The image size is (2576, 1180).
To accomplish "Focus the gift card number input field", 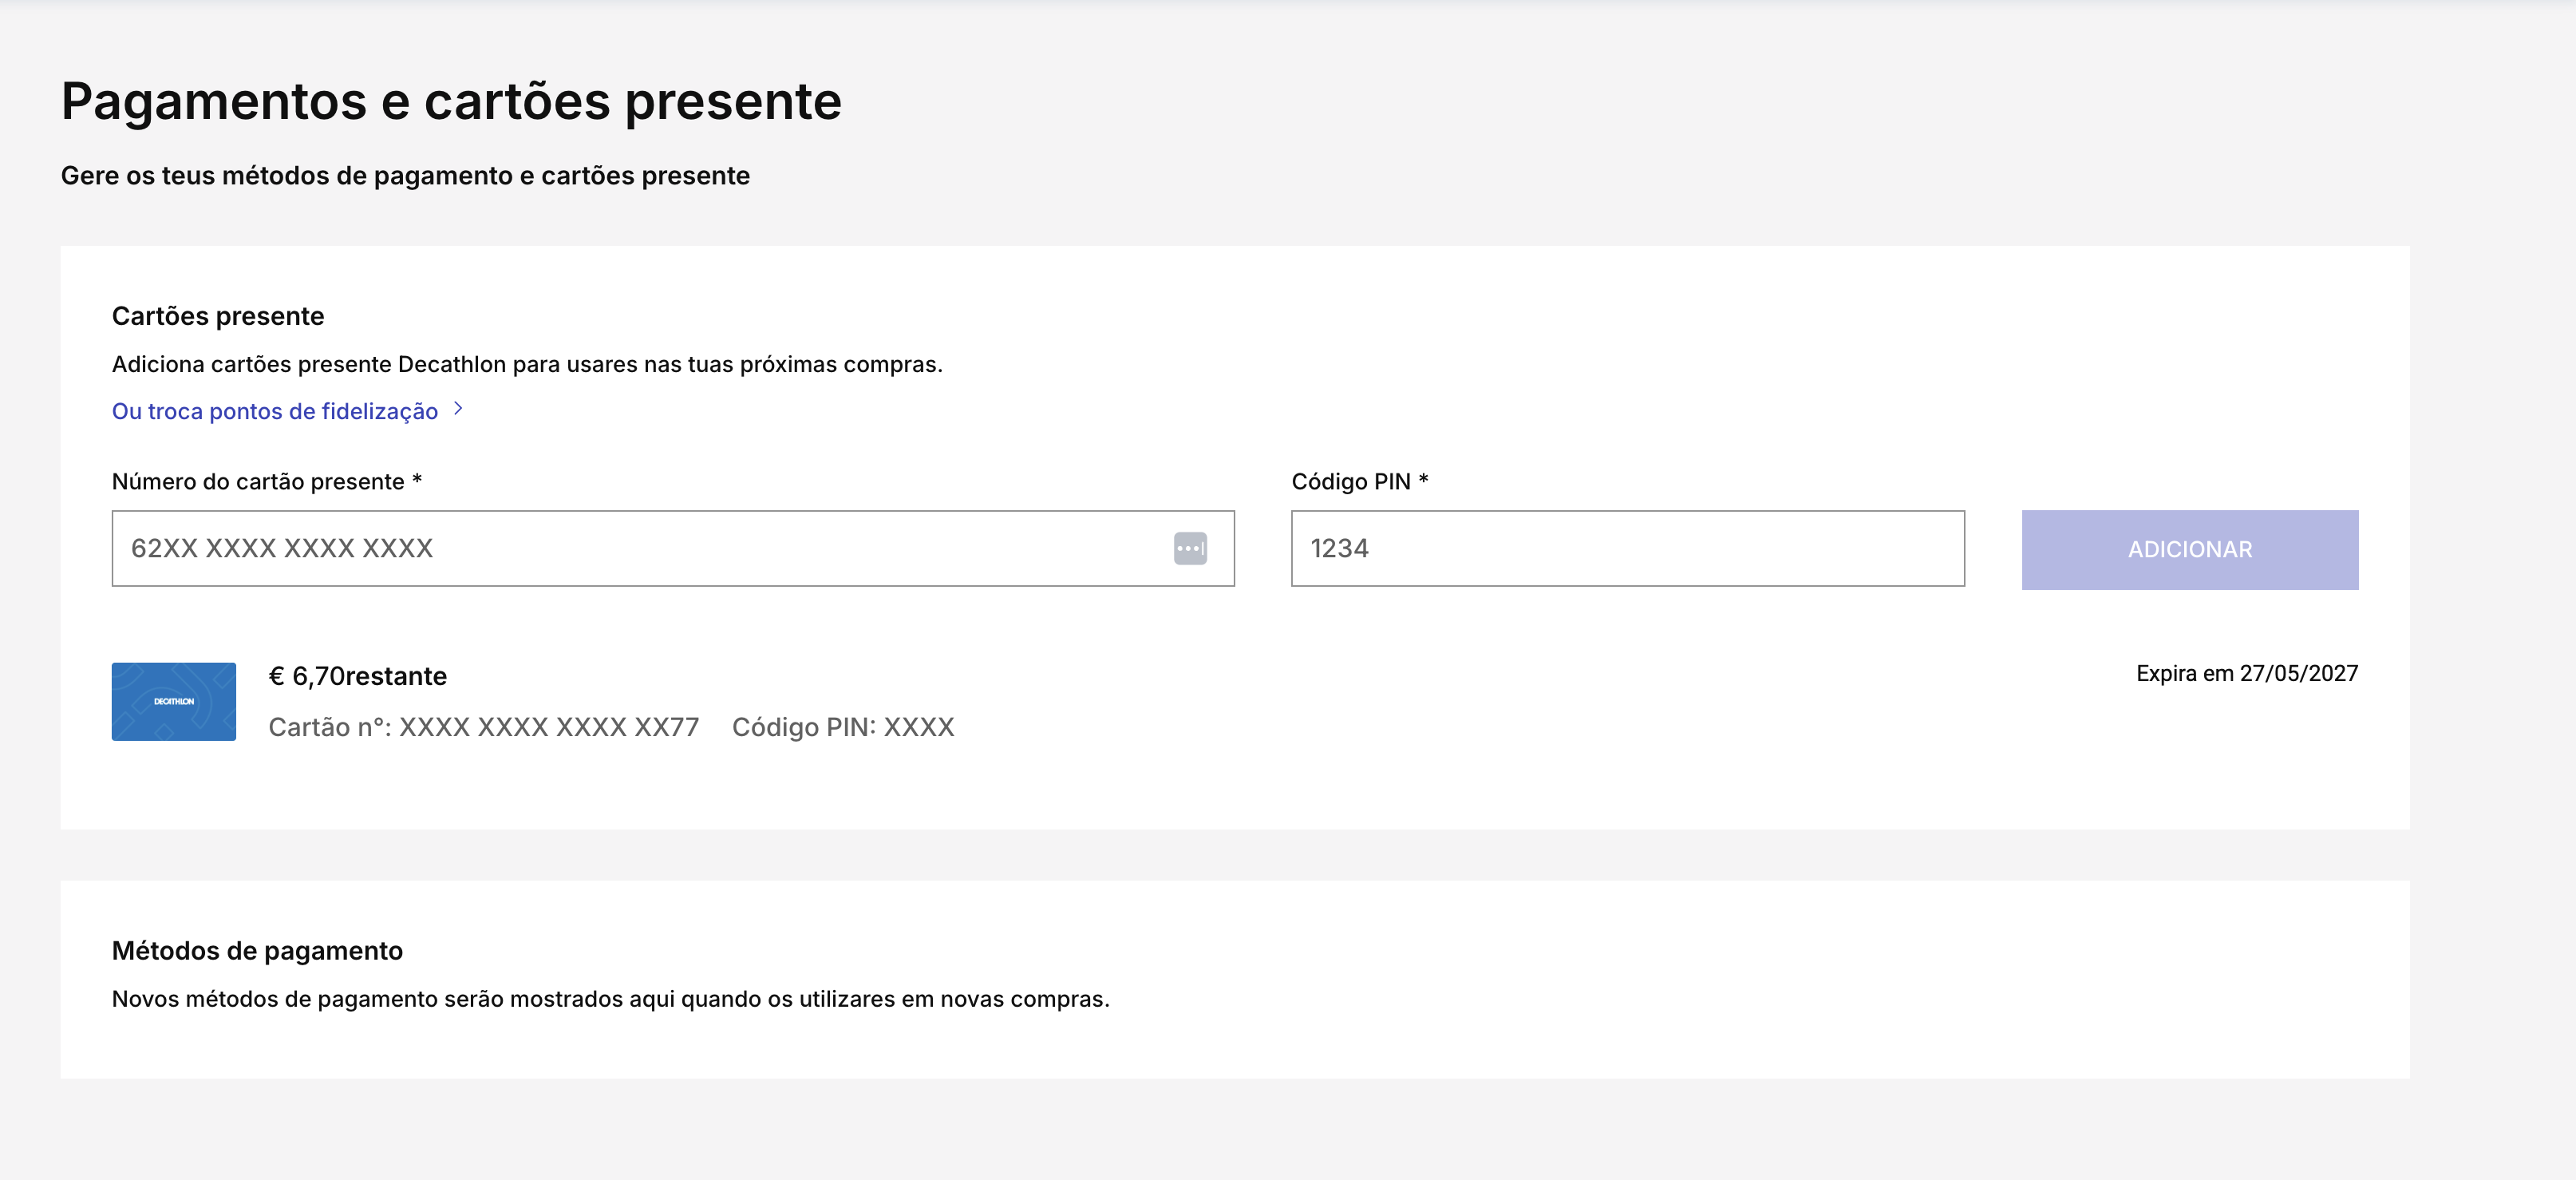I will click(x=640, y=548).
